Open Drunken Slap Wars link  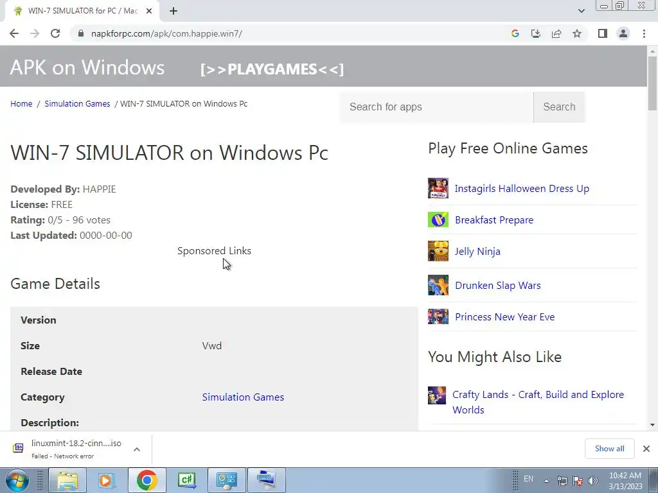tap(498, 285)
